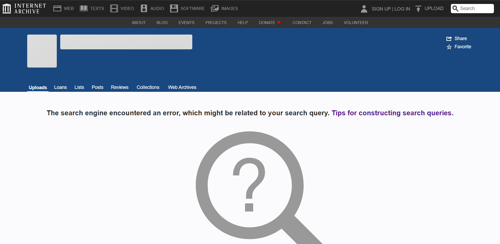The height and width of the screenshot is (244, 500).
Task: Click the user avatar icon
Action: click(x=364, y=9)
